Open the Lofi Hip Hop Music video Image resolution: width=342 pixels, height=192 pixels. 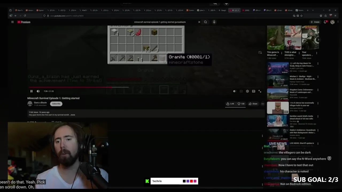278,68
